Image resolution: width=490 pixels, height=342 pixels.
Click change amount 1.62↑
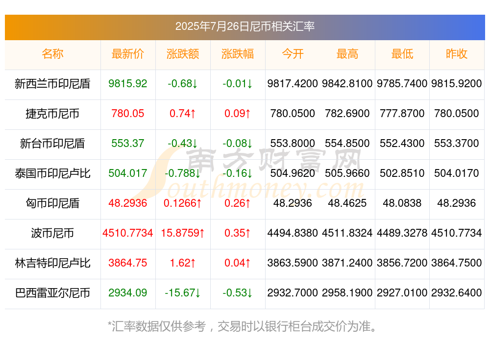[182, 263]
